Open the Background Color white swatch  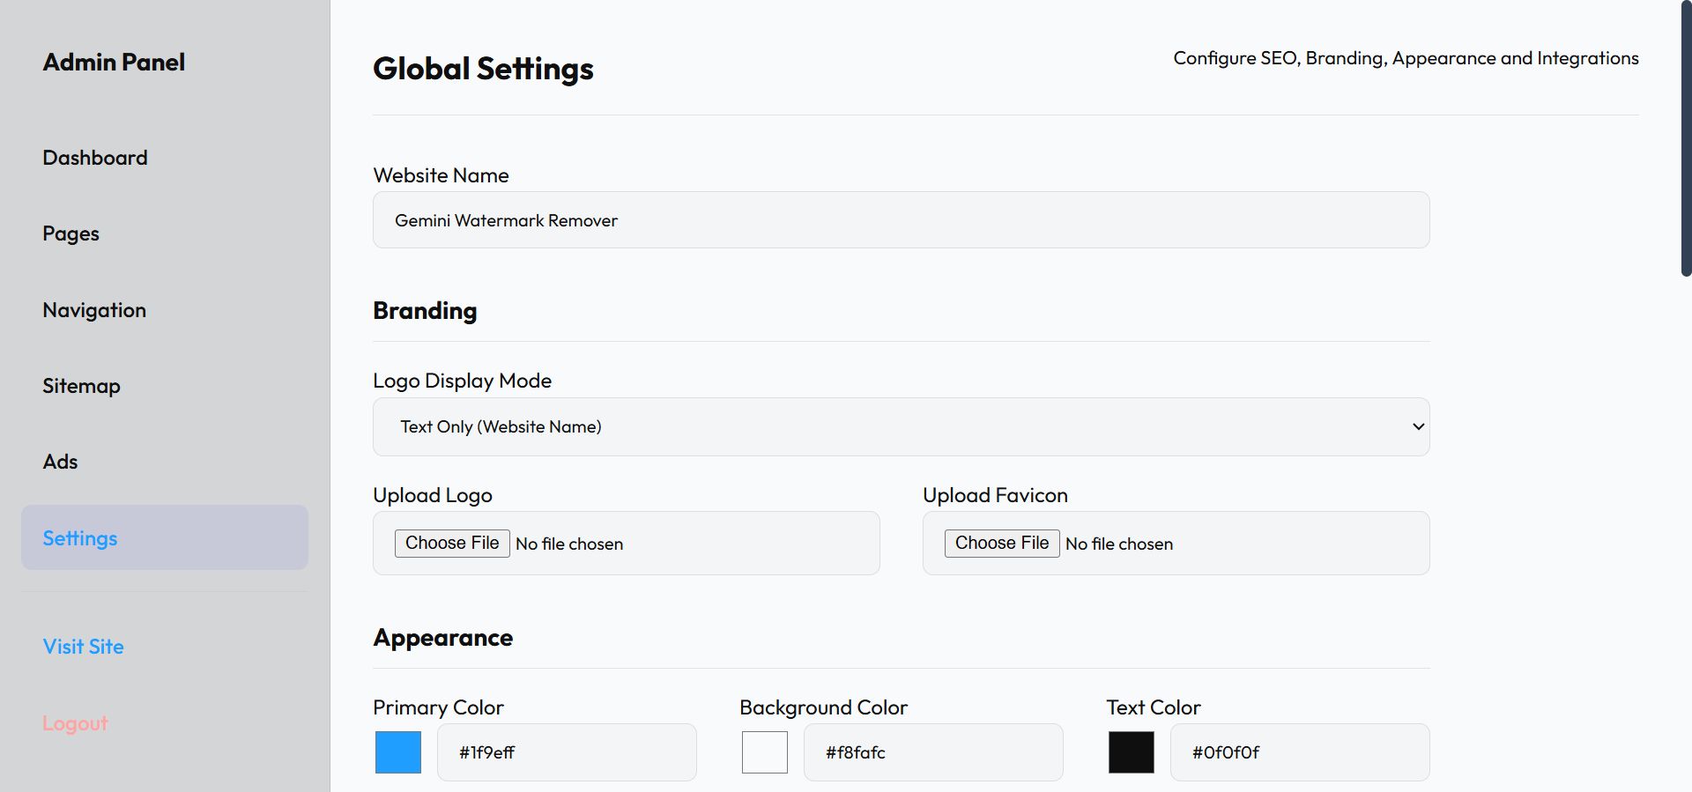(765, 752)
